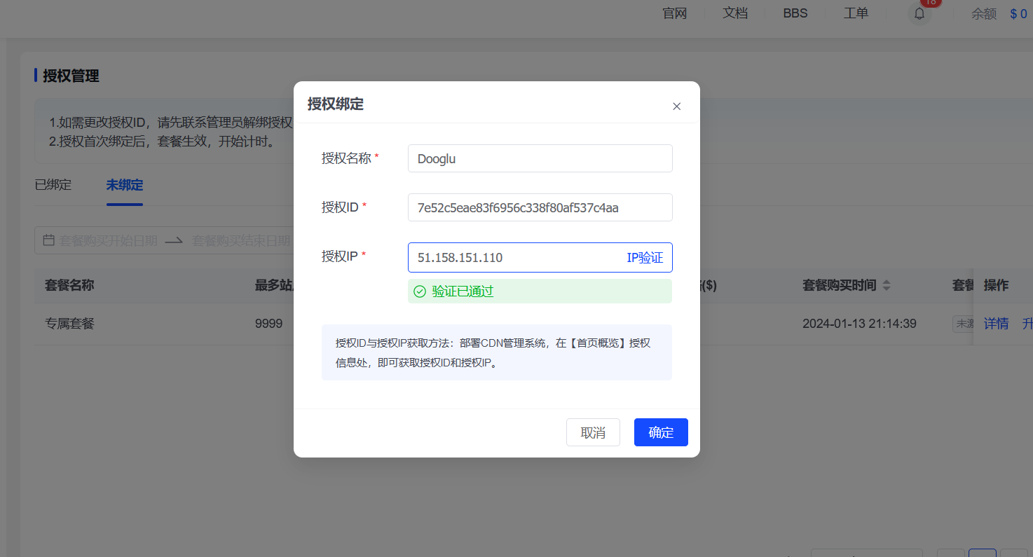Click the calendar icon in date range filter
This screenshot has height=557, width=1033.
click(48, 240)
